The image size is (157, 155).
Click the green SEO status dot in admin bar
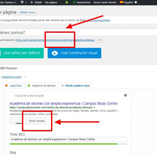67,2
